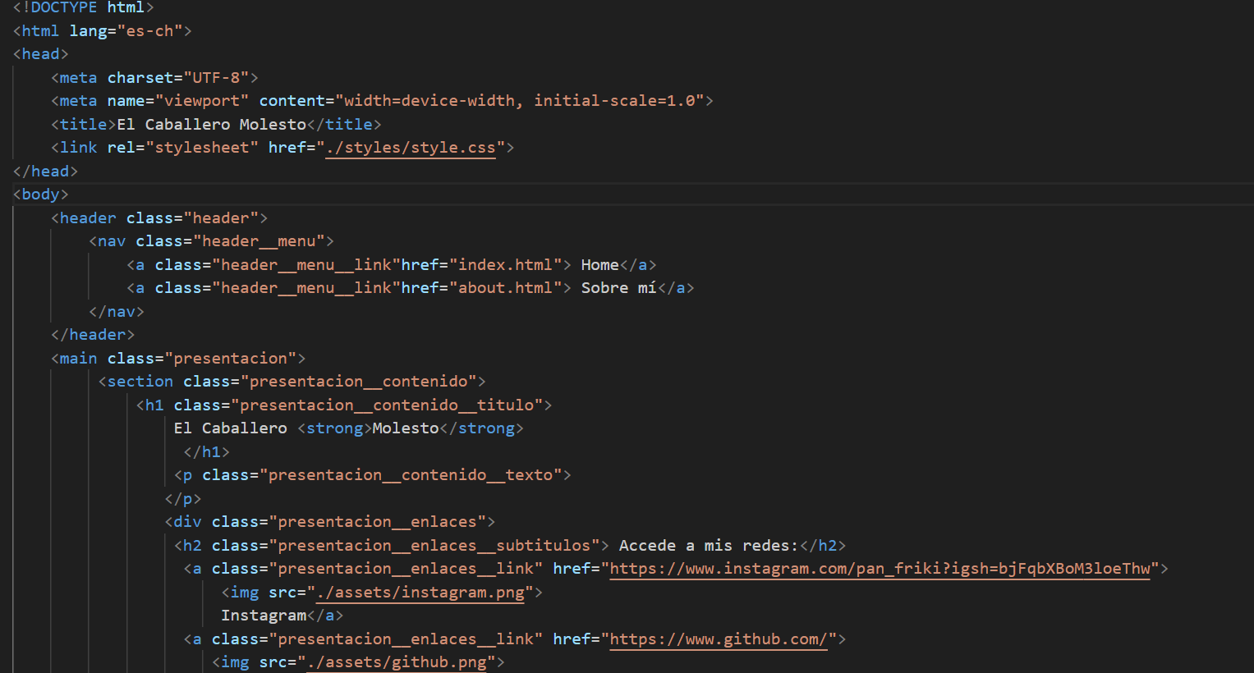1254x673 pixels.
Task: Click the closing nav tag
Action: click(117, 312)
